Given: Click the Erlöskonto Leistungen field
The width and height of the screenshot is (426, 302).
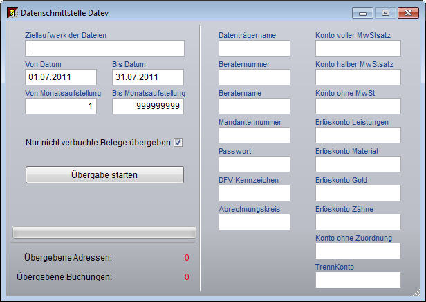Looking at the screenshot, I should 358,135.
